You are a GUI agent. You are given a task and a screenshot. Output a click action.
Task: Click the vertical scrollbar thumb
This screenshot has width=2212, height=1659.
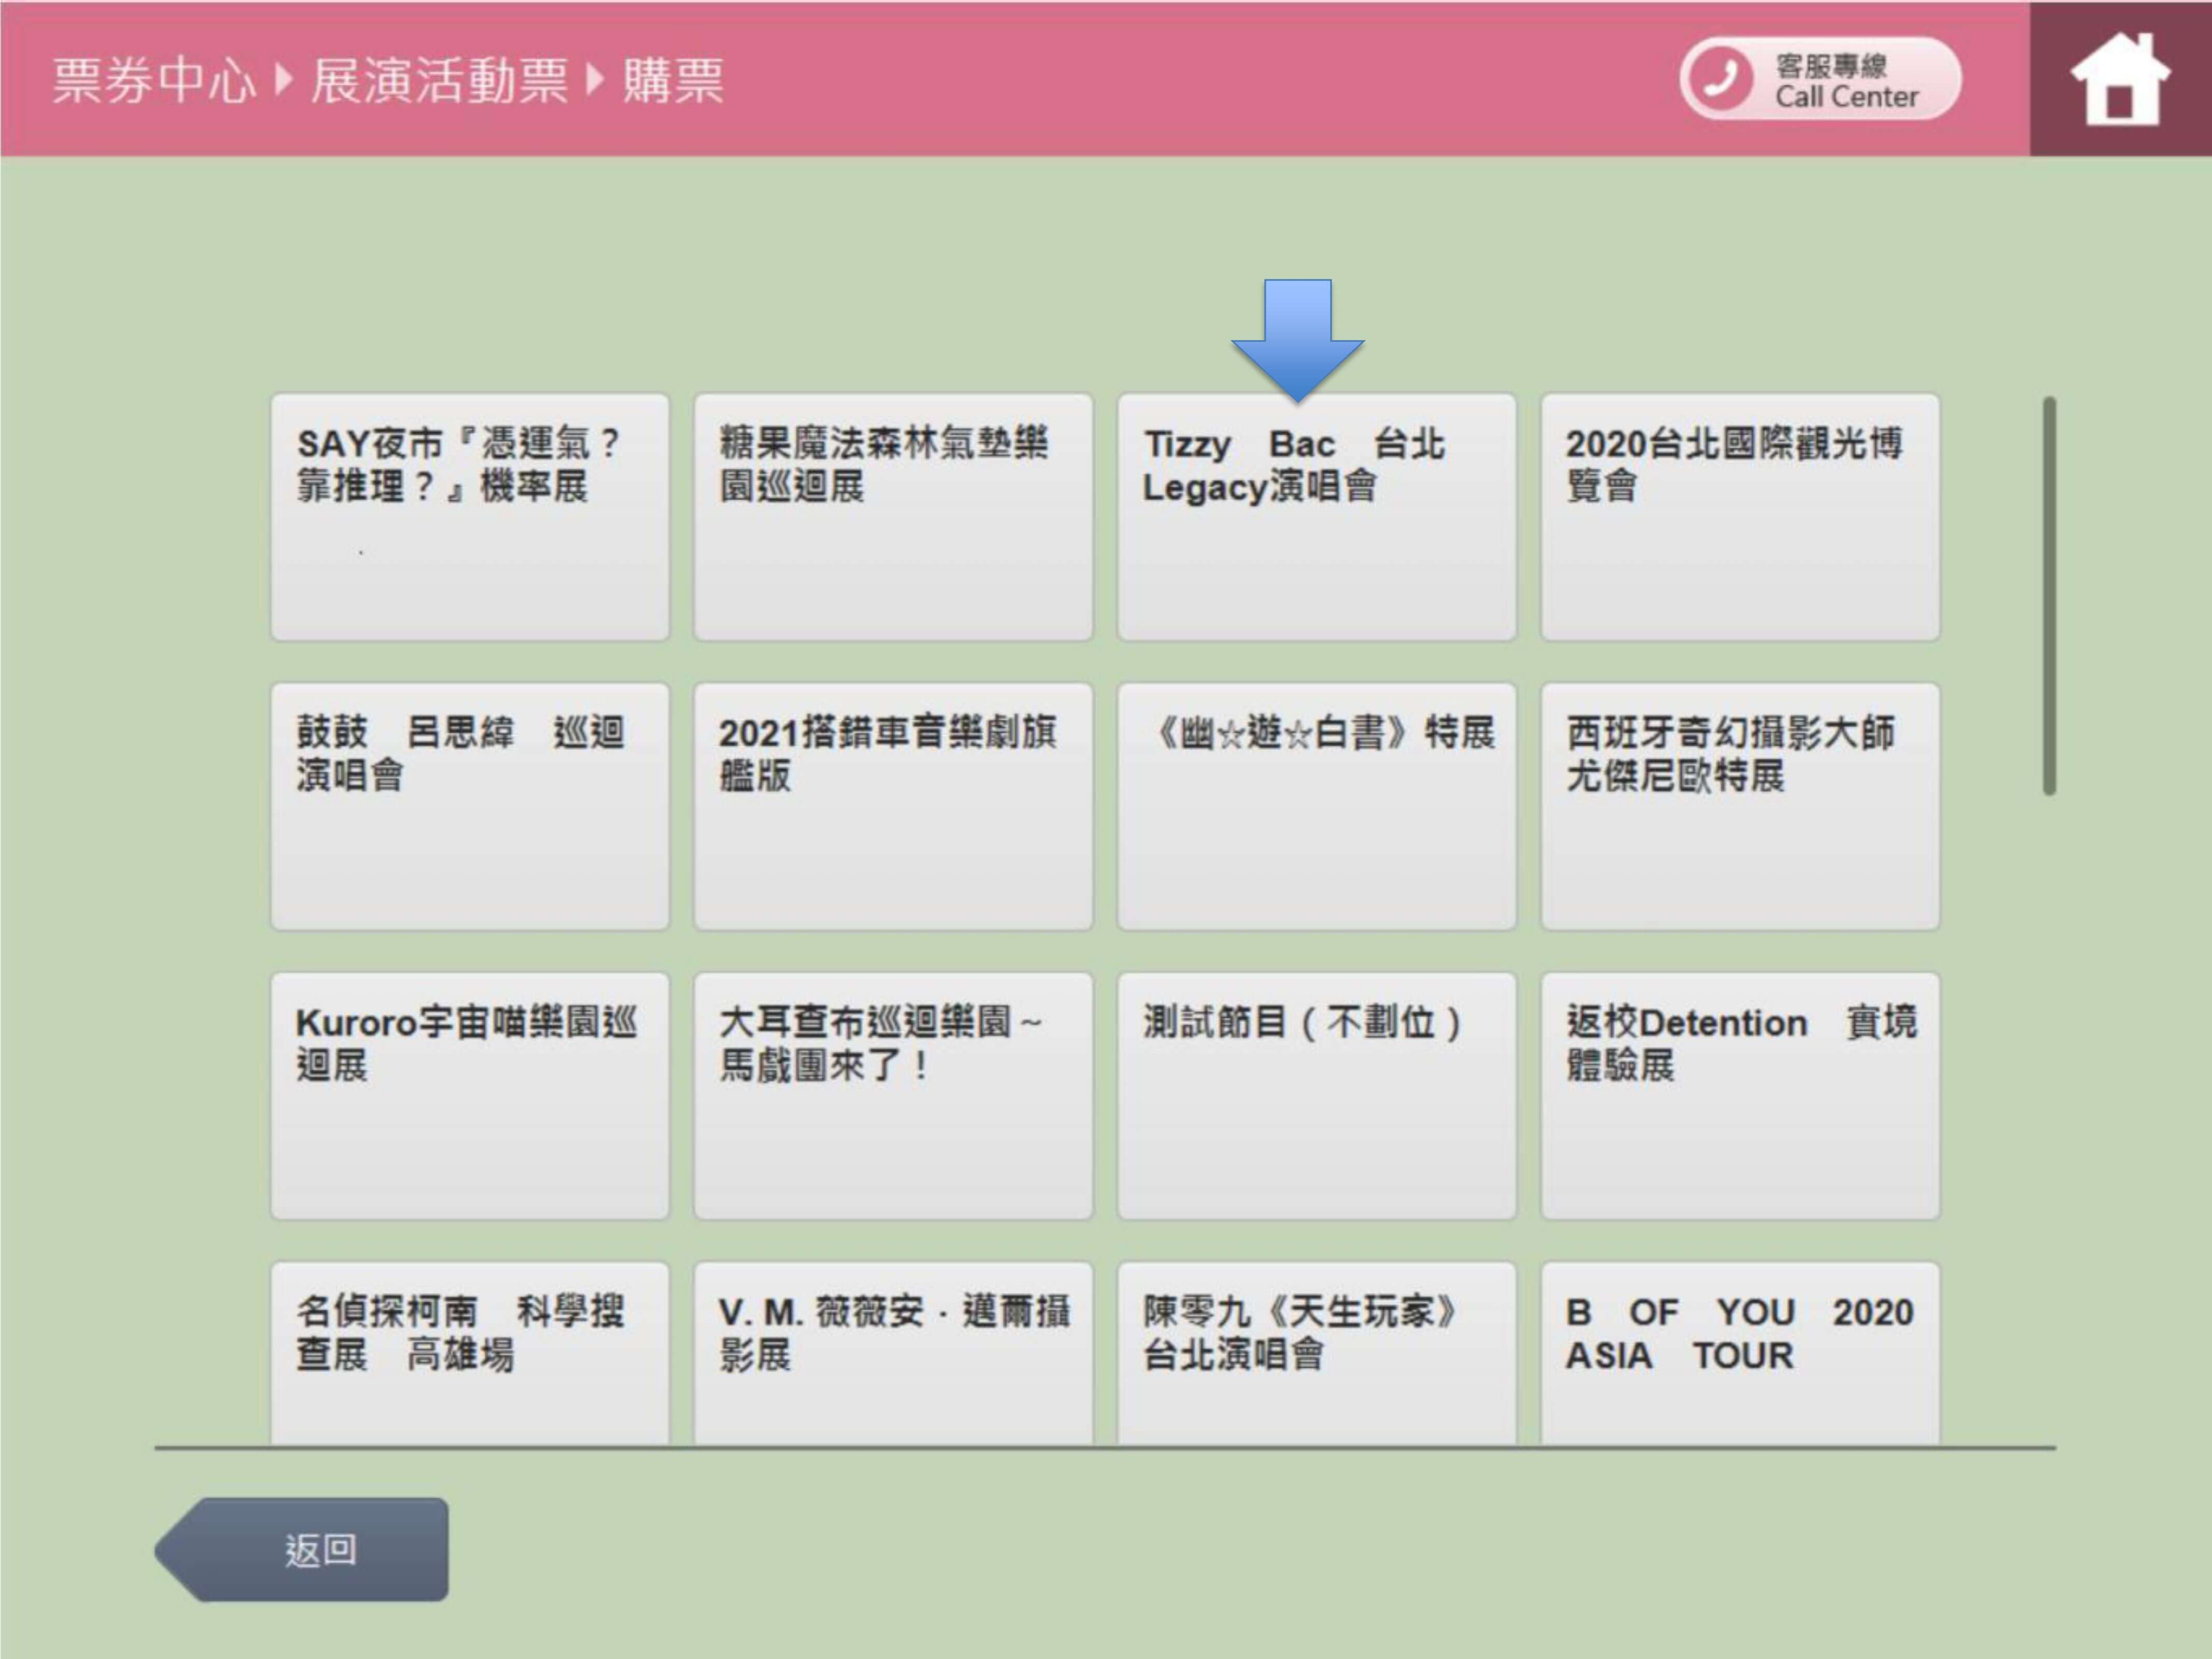2049,596
